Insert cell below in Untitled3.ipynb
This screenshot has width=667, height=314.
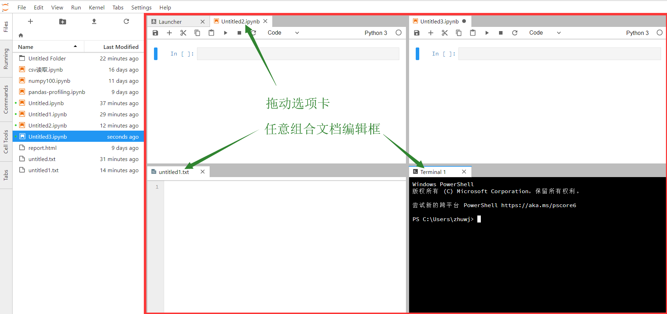point(431,33)
